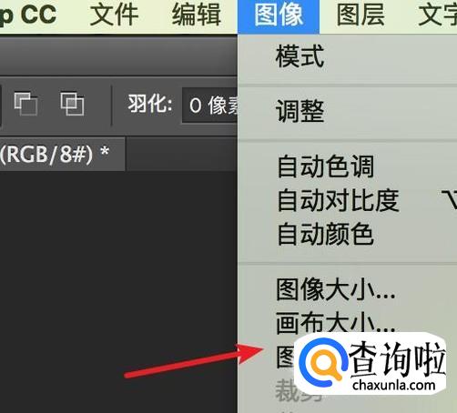Choose 自动颜色 from the menu
457x413 pixels.
tap(348, 234)
